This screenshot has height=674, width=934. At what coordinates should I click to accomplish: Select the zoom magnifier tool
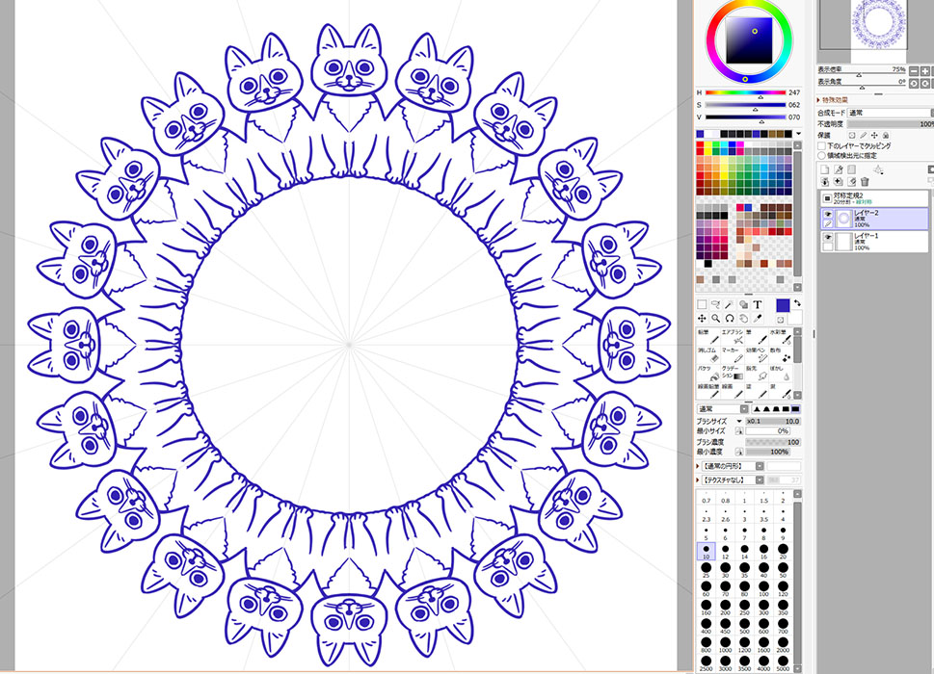(716, 319)
